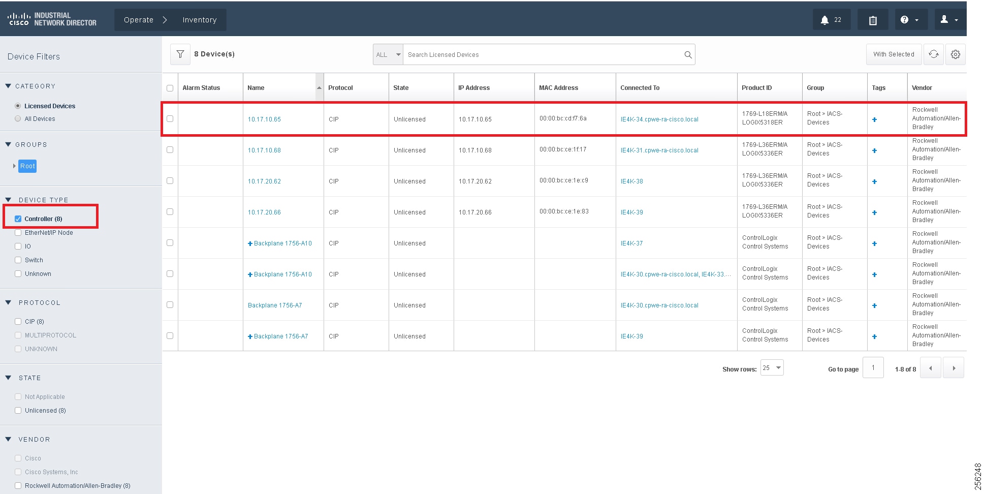Open the ALL search scope dropdown

click(x=388, y=54)
